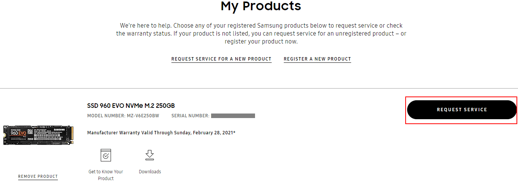This screenshot has height=182, width=518.
Task: Click the horizontal divider above the product
Action: click(259, 89)
